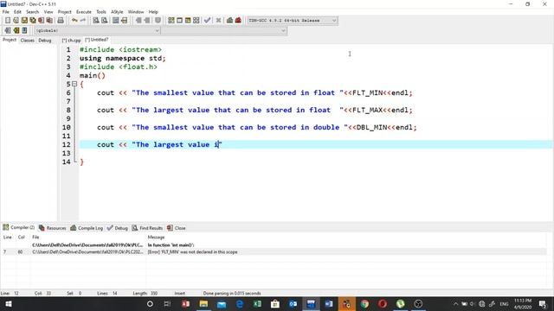Open the Find Results bottom tab
554x311 pixels.
[147, 228]
